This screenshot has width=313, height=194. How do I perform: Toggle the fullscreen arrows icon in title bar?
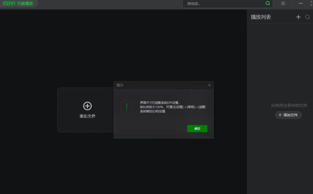311,3
